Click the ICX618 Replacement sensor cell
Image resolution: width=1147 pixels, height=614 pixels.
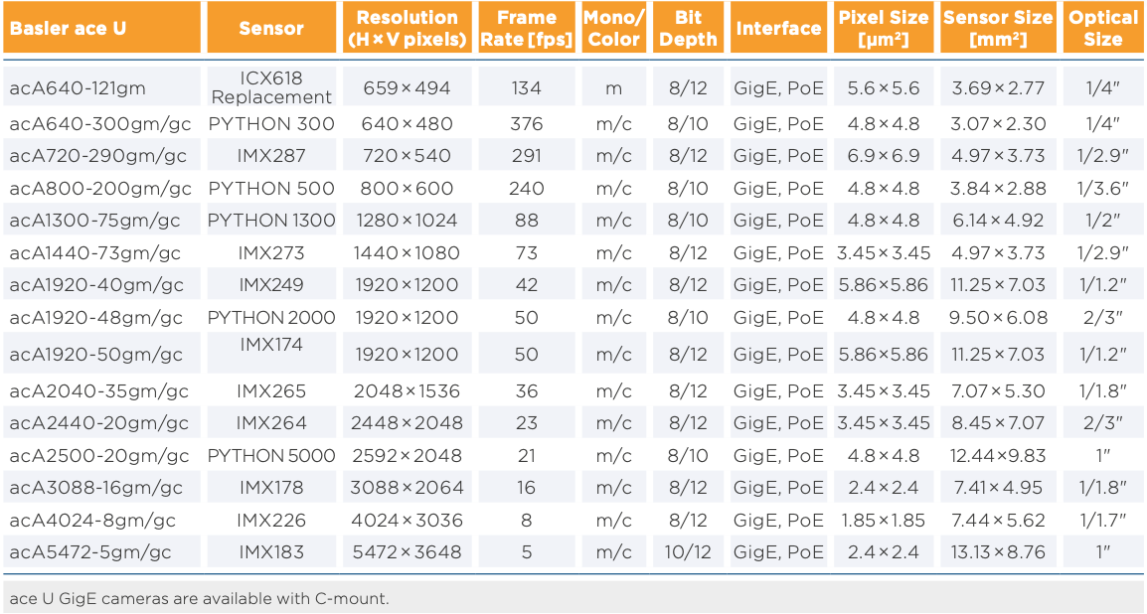(271, 87)
